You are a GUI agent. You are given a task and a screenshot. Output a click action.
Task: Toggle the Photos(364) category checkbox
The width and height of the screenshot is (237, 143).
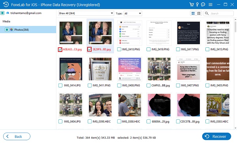point(7,30)
